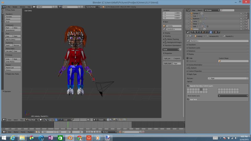Open Internet Explorer from the taskbar
The height and width of the screenshot is (141, 251).
click(13, 138)
